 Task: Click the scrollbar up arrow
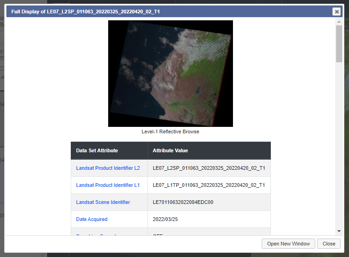coord(339,22)
